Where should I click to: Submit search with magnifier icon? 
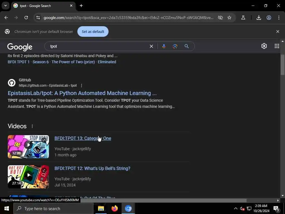pyautogui.click(x=186, y=46)
